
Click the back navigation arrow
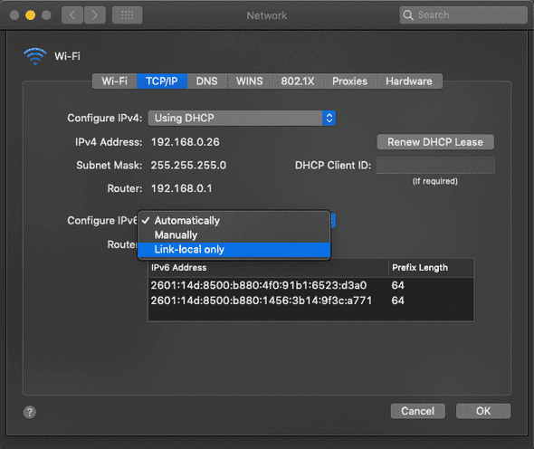72,15
